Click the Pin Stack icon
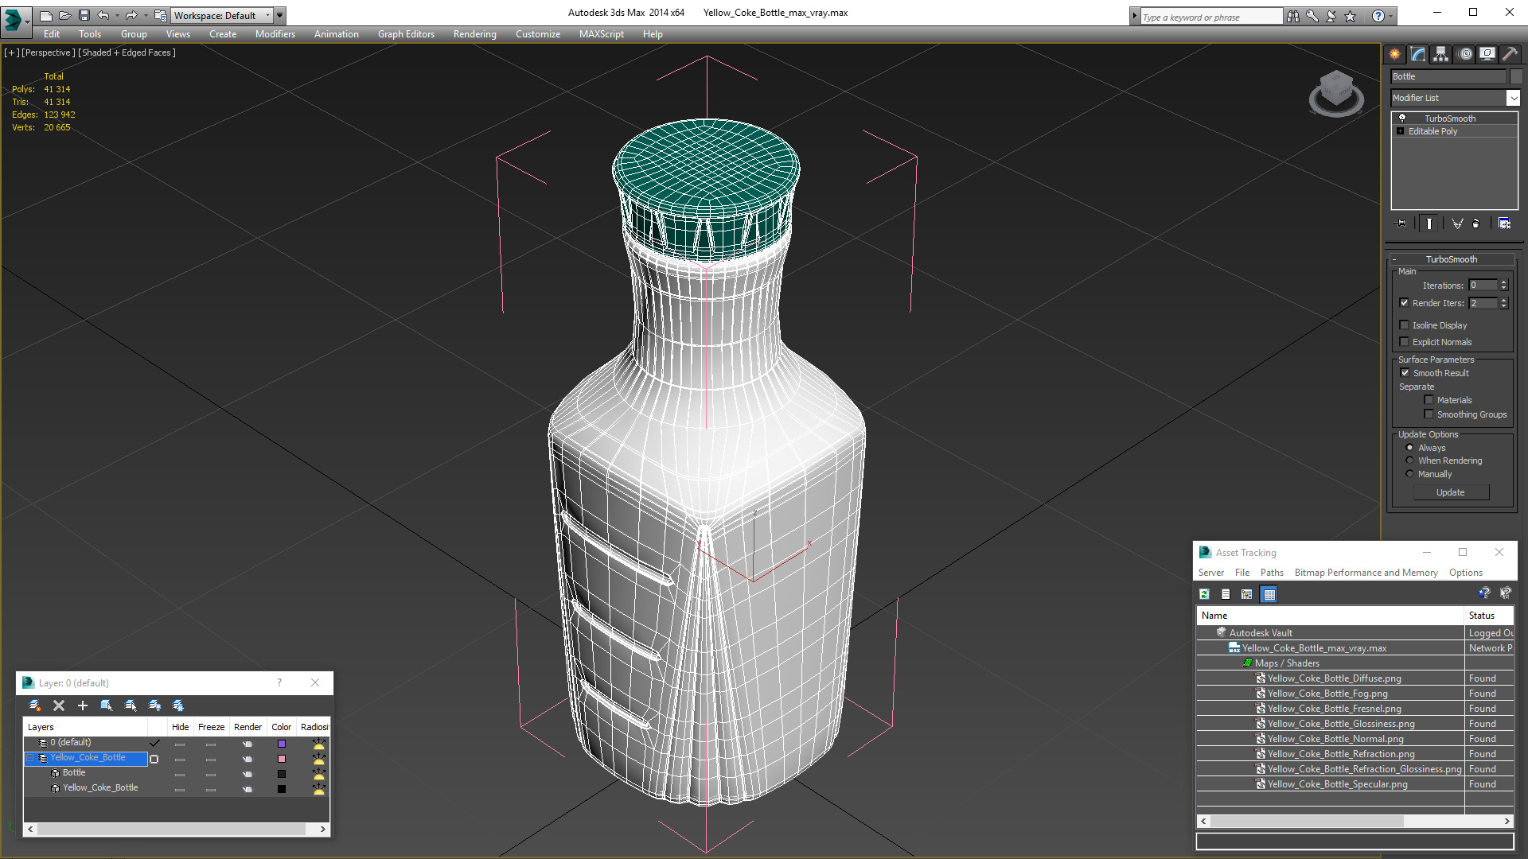This screenshot has width=1528, height=859. tap(1401, 223)
